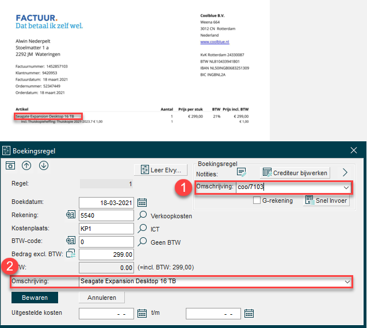
Task: Click the Rekening field with 5540
Action: tap(106, 215)
